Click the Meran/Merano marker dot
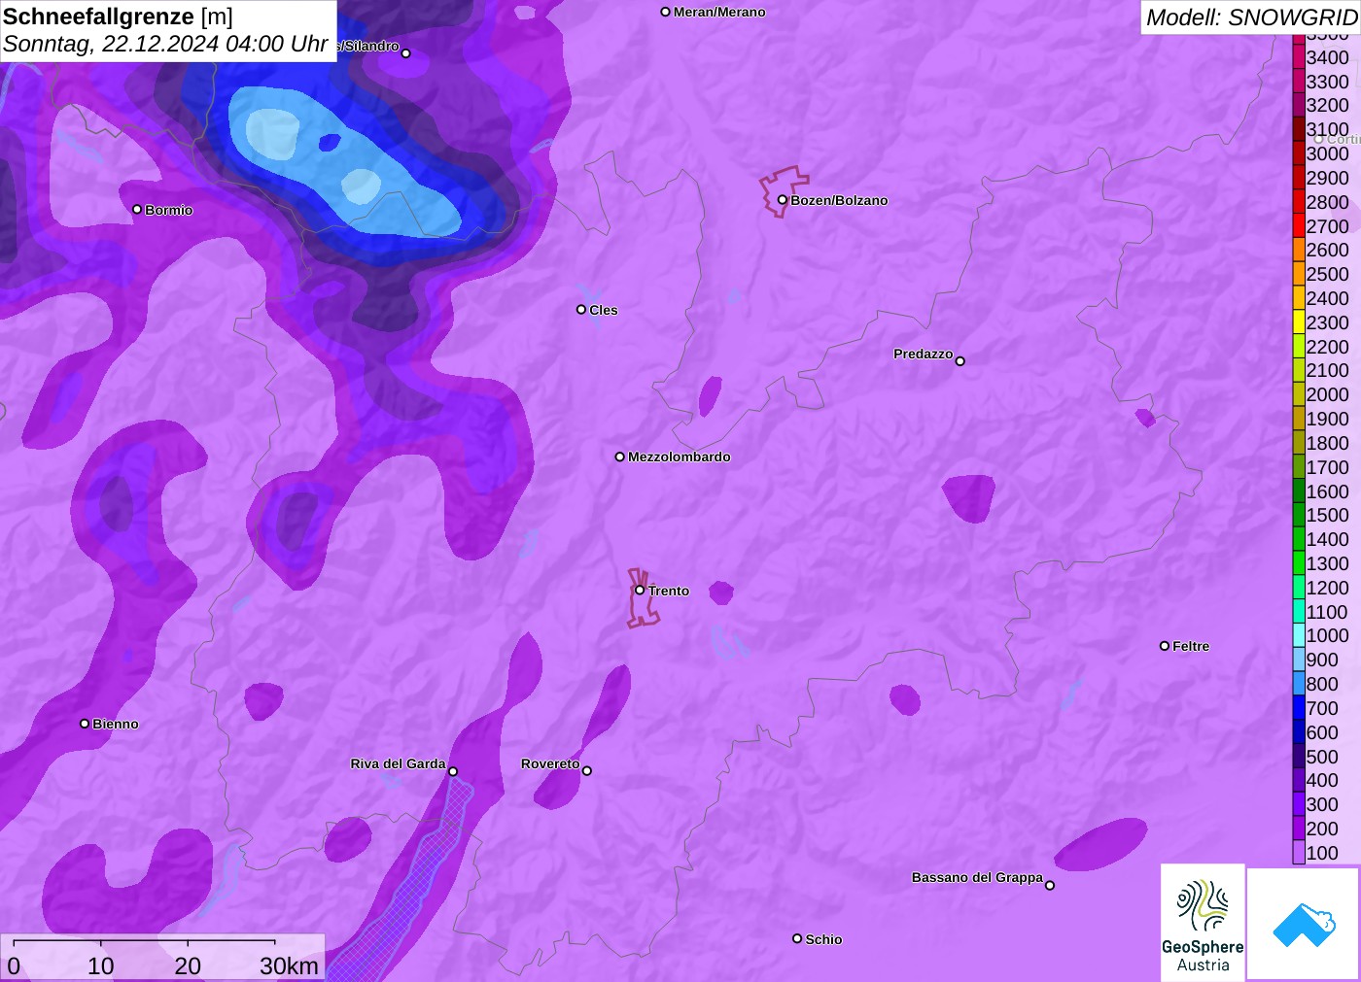 click(x=666, y=12)
